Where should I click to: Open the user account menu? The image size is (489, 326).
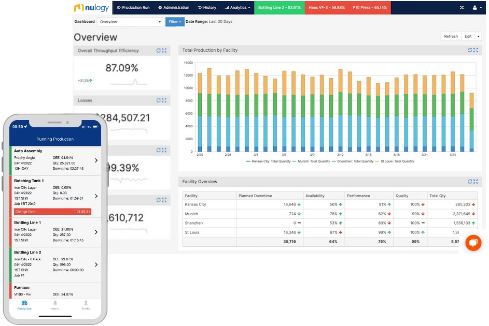pos(476,8)
